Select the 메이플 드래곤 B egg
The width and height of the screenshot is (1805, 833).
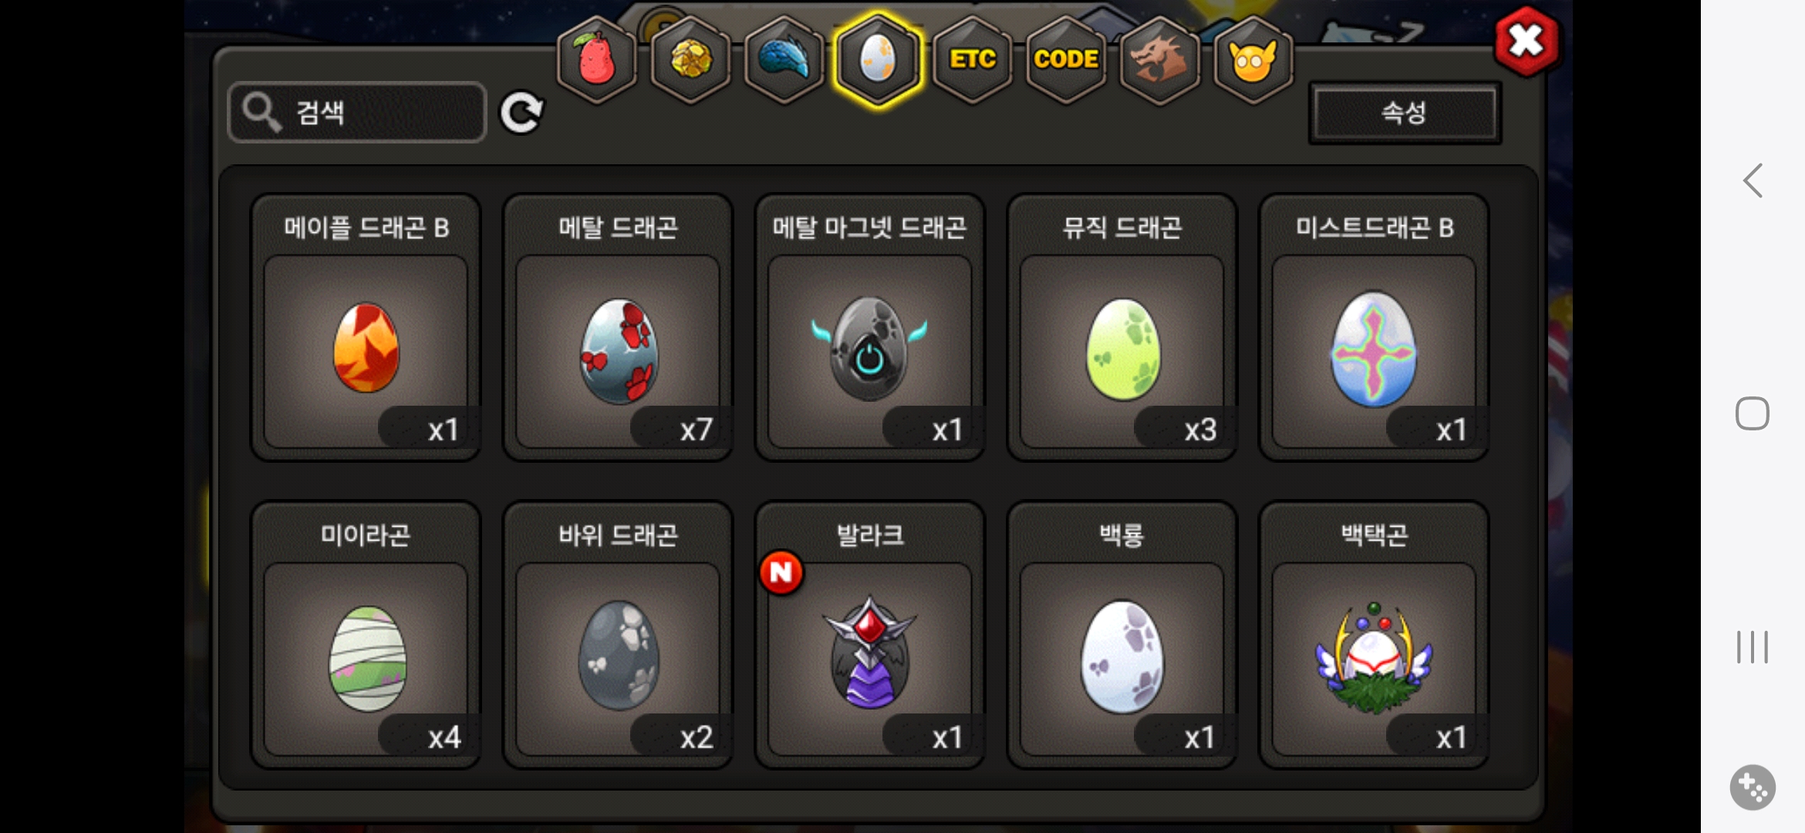[x=366, y=327]
